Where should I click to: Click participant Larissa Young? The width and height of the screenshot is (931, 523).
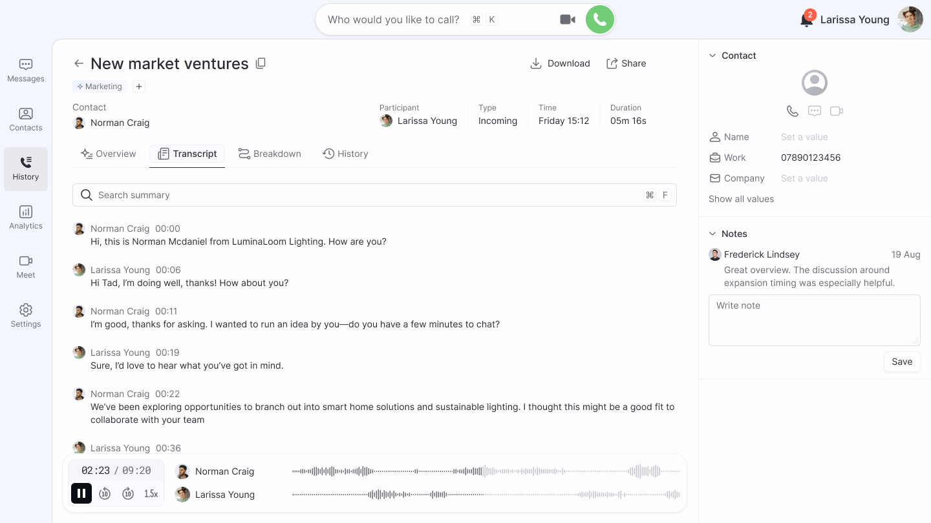coord(418,121)
